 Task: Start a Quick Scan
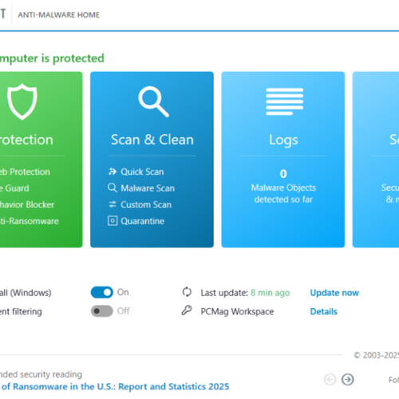[x=142, y=172]
